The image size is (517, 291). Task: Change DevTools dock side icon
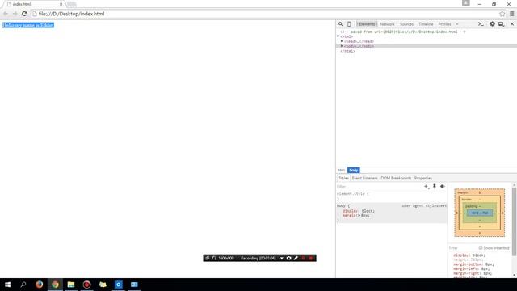tap(501, 24)
